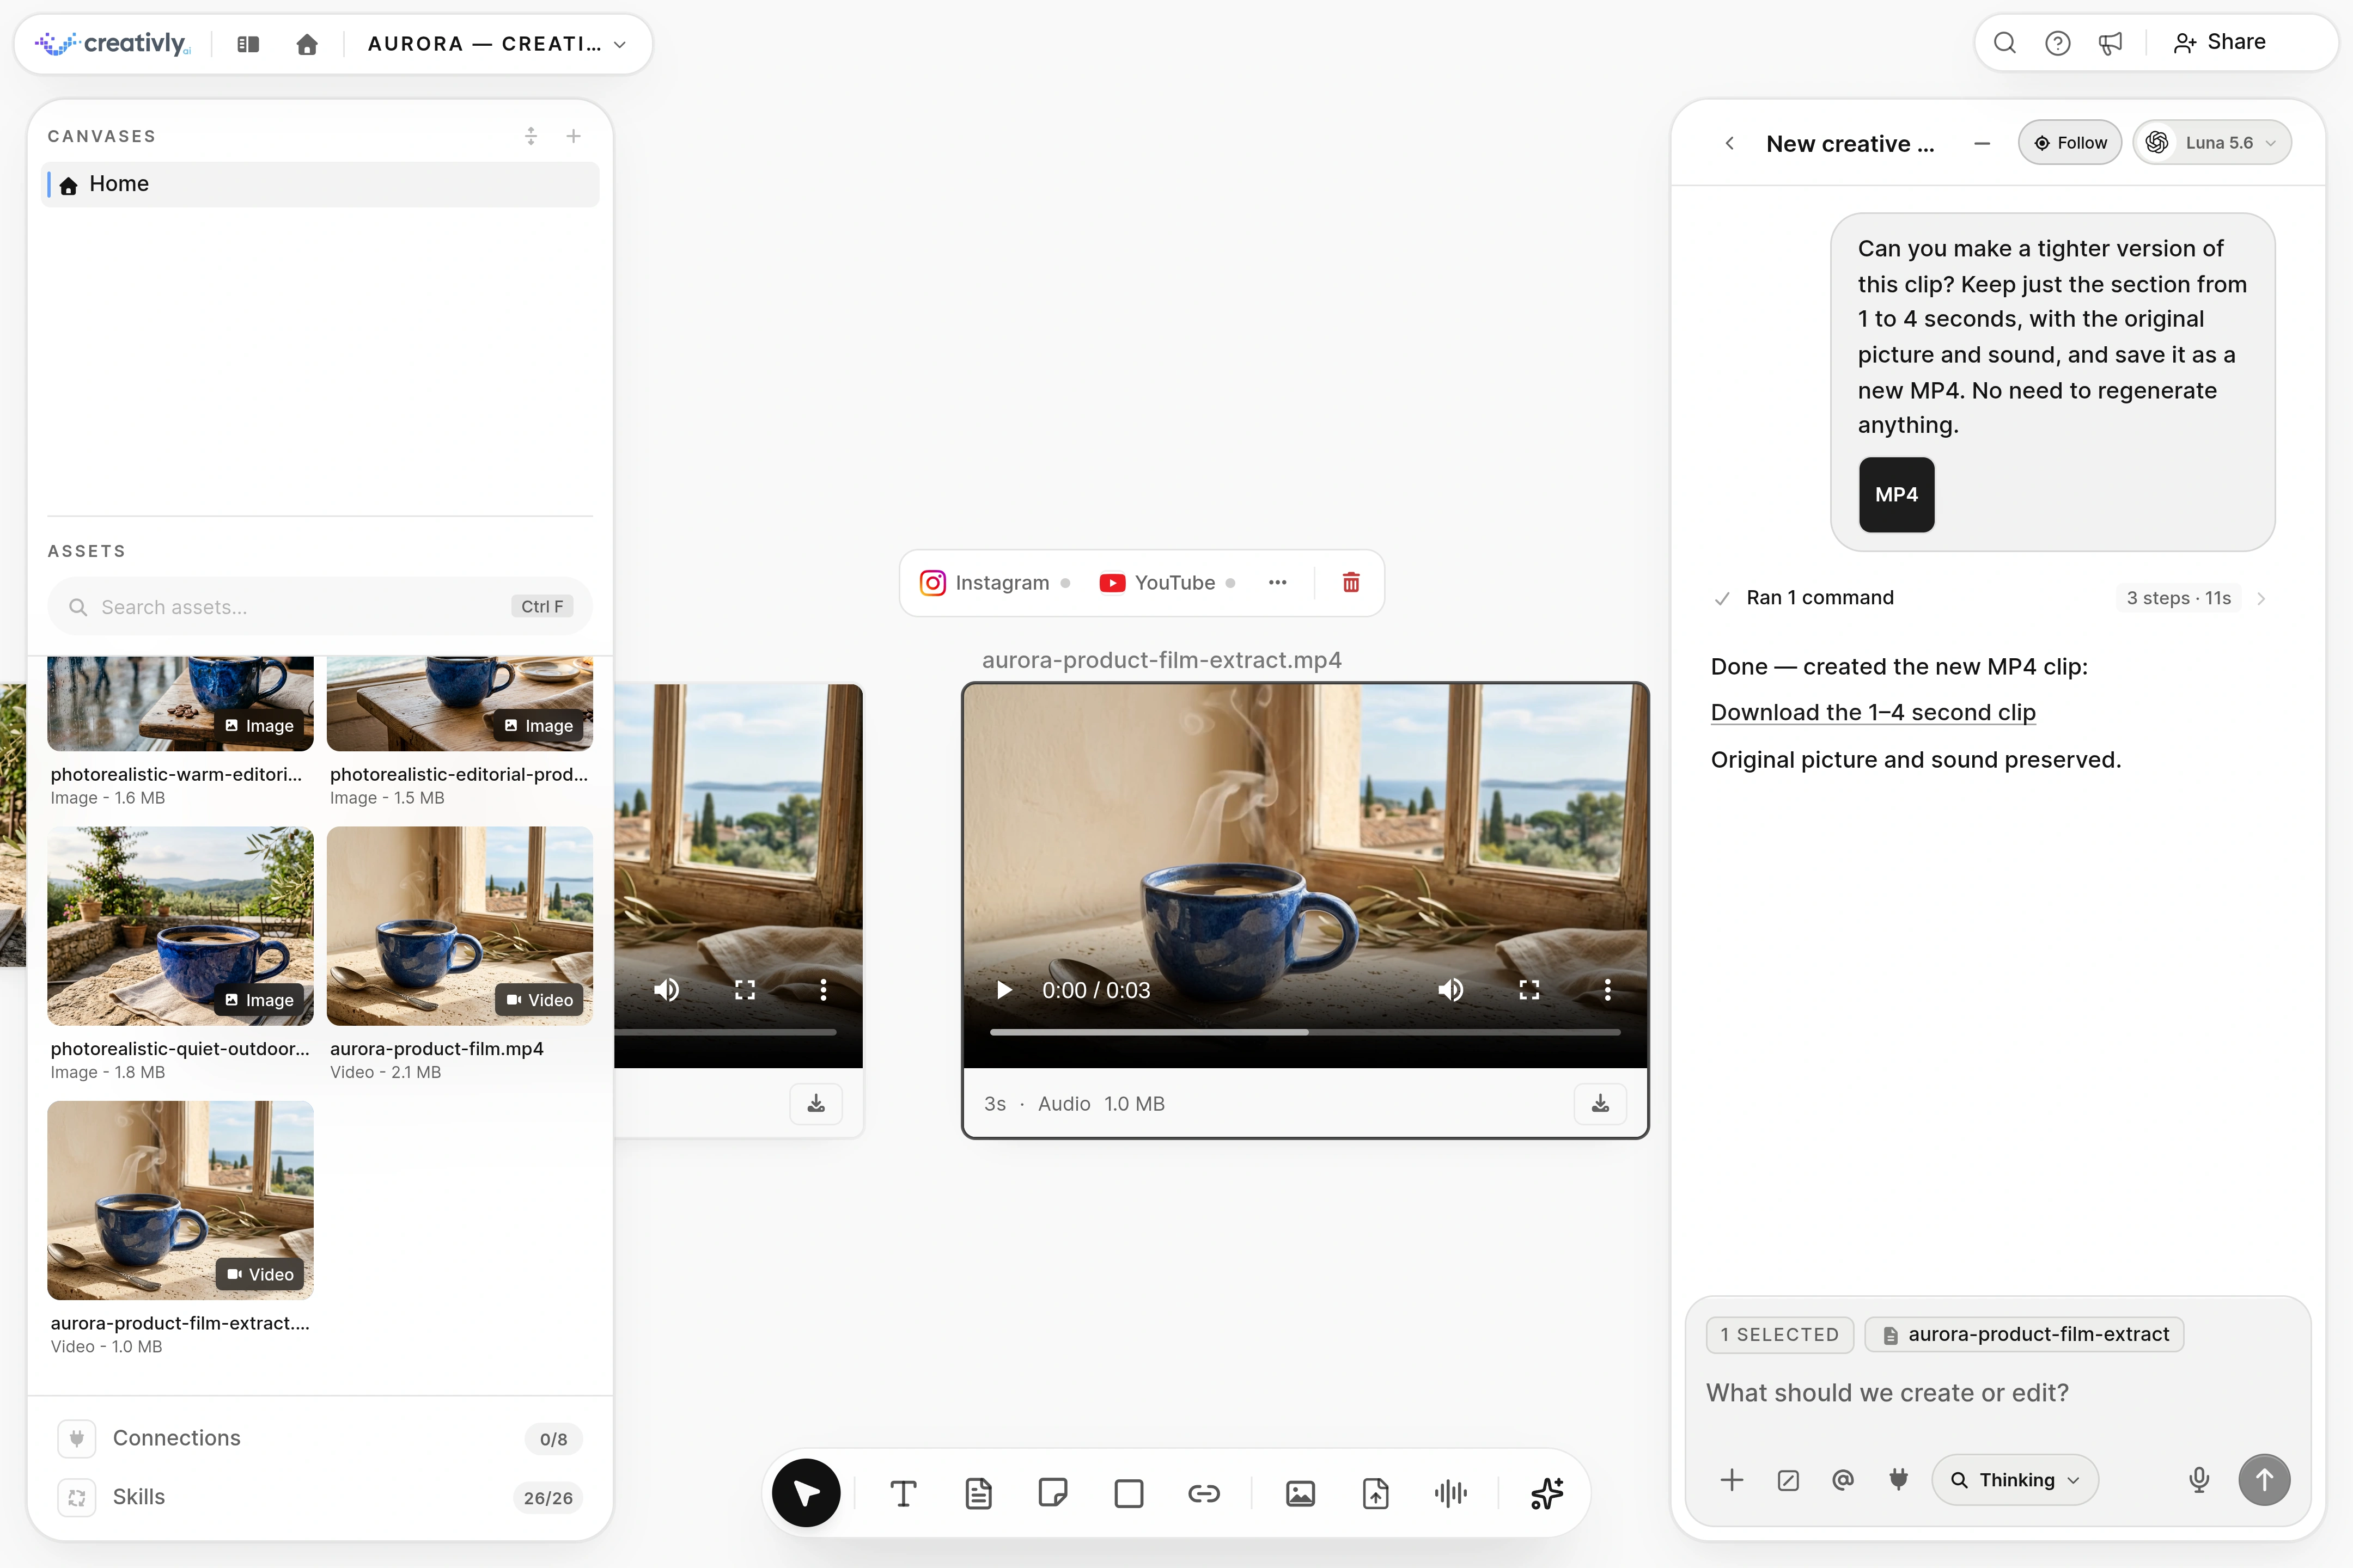Open Skills panel

click(320, 1497)
